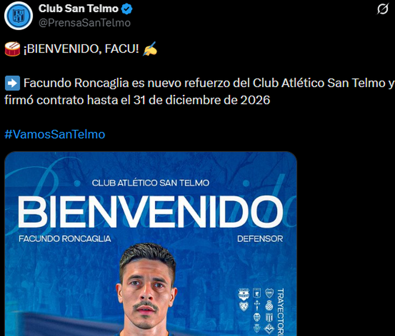395x336 pixels.
Task: Click the Club San Telmo display name
Action: [x=78, y=9]
